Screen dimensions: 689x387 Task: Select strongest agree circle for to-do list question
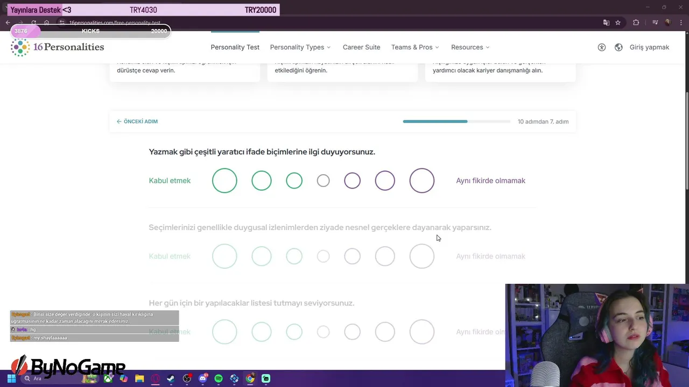point(224,332)
